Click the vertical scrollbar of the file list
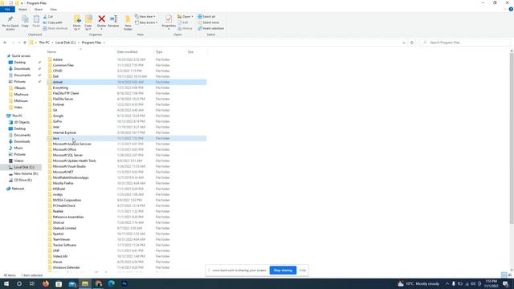The width and height of the screenshot is (514, 289). click(x=512, y=137)
